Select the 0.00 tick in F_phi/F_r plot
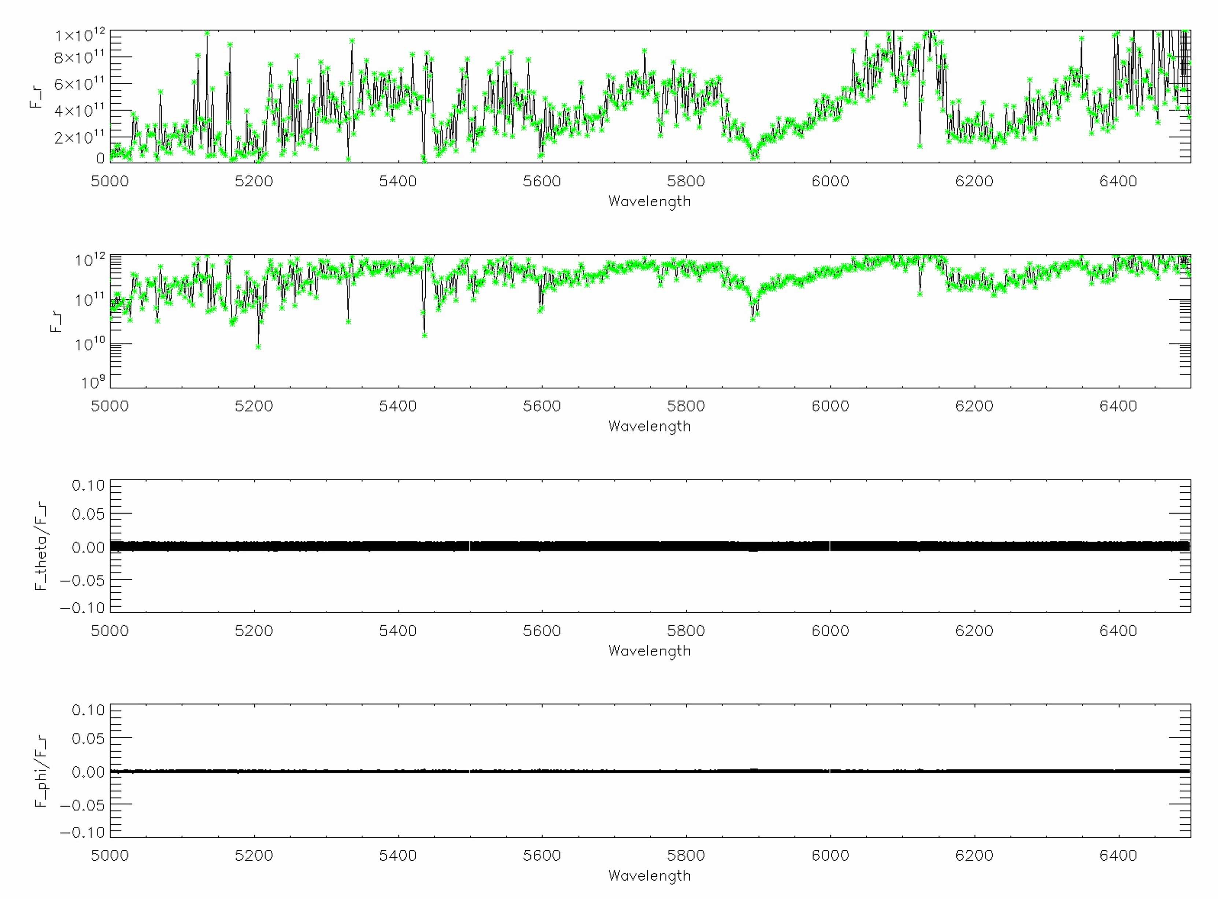The height and width of the screenshot is (899, 1218). pos(88,772)
